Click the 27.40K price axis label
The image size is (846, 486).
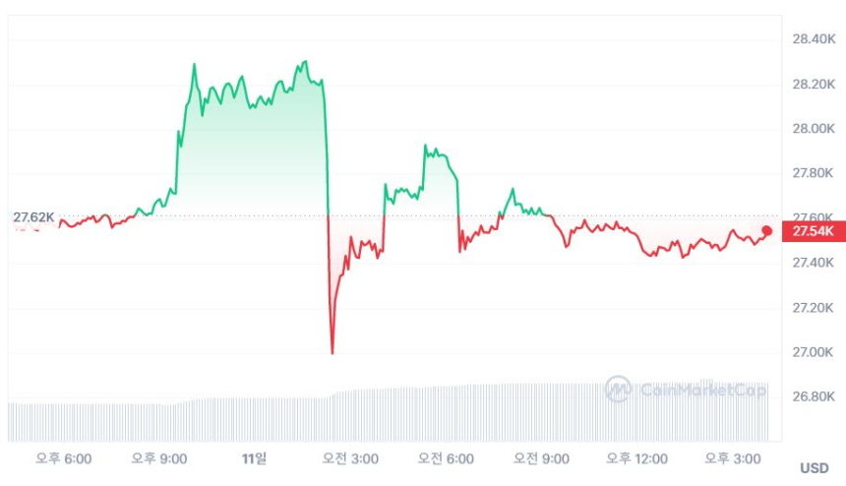[x=814, y=263]
